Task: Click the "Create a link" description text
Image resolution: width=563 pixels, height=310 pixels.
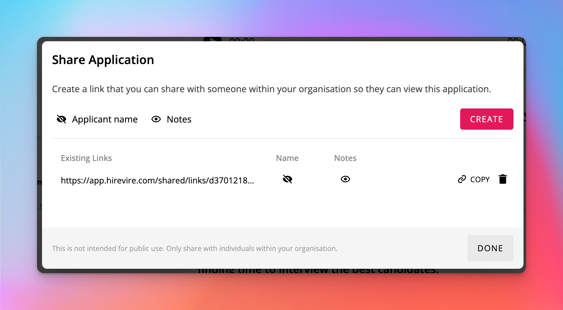Action: click(x=271, y=89)
